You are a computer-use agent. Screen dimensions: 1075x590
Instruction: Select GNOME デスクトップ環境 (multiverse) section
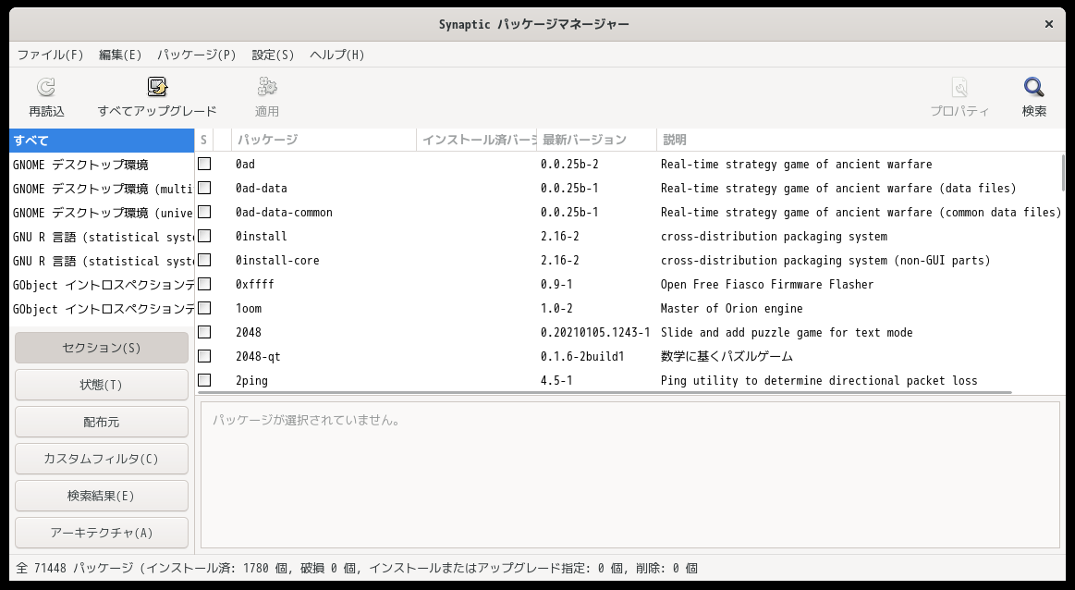pyautogui.click(x=102, y=189)
